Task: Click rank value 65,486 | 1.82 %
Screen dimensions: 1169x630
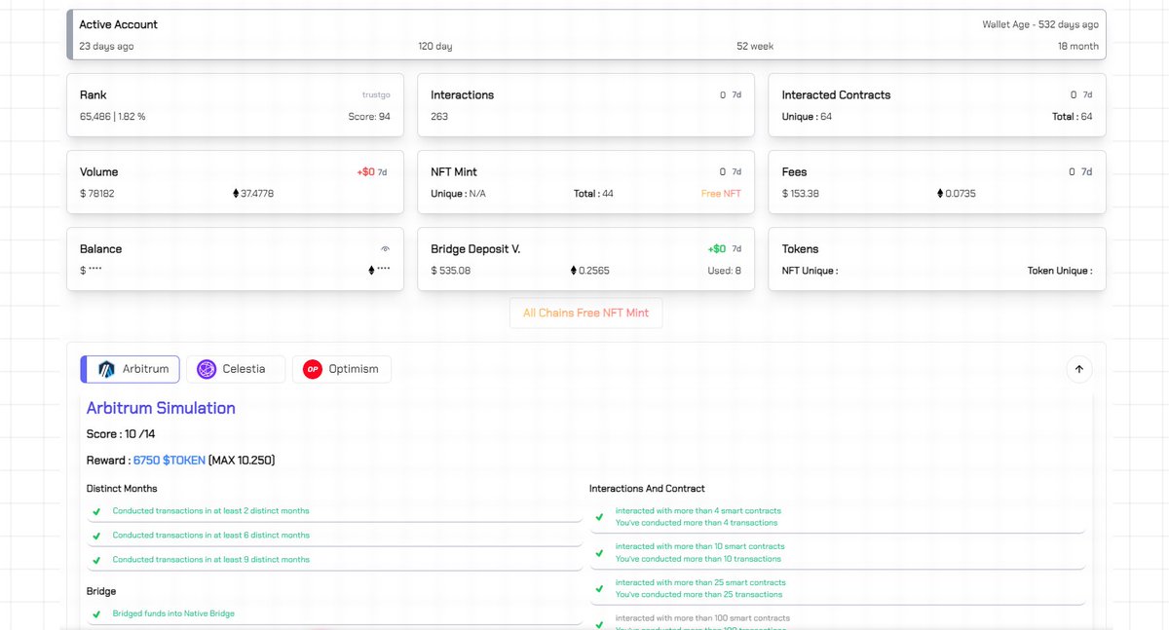Action: (112, 117)
